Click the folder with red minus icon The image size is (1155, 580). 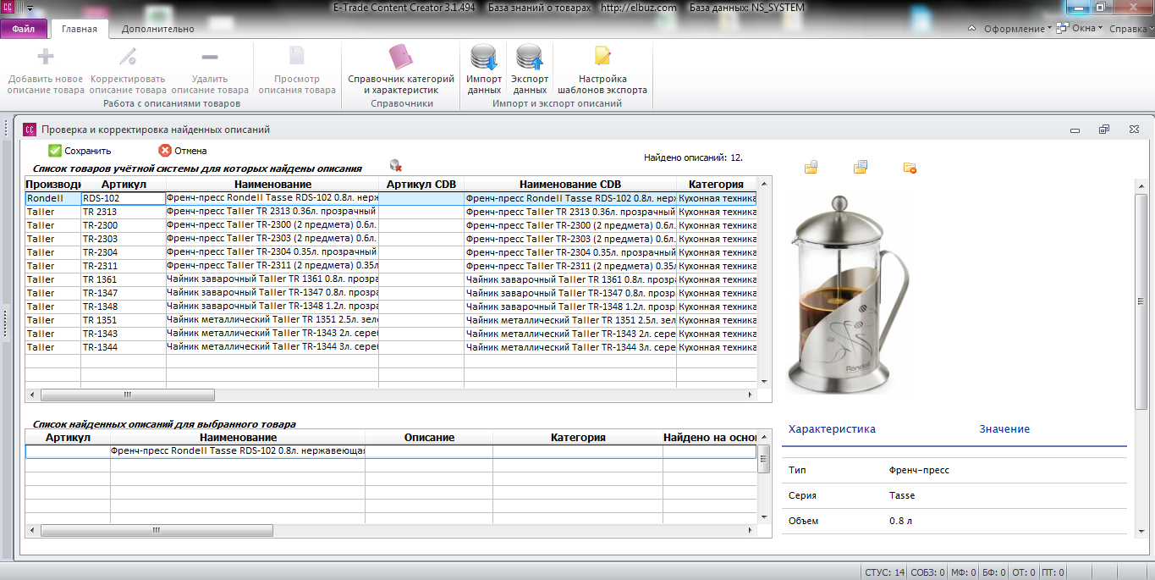[910, 167]
